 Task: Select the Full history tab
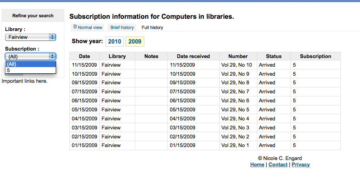[152, 27]
